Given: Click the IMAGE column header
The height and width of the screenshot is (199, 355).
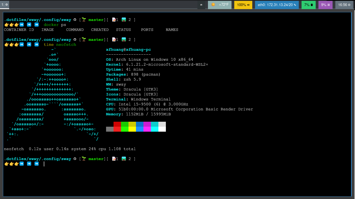Looking at the screenshot, I should click(x=47, y=30).
